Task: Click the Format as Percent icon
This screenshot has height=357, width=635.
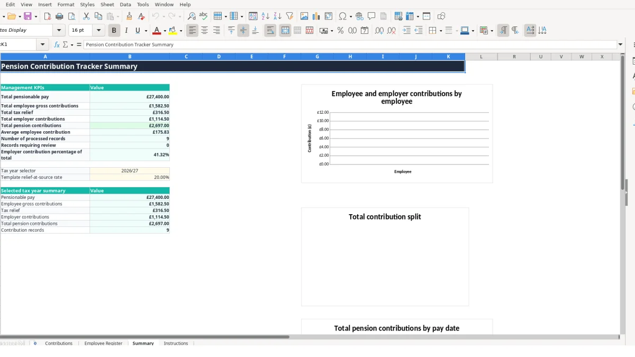Action: (340, 31)
